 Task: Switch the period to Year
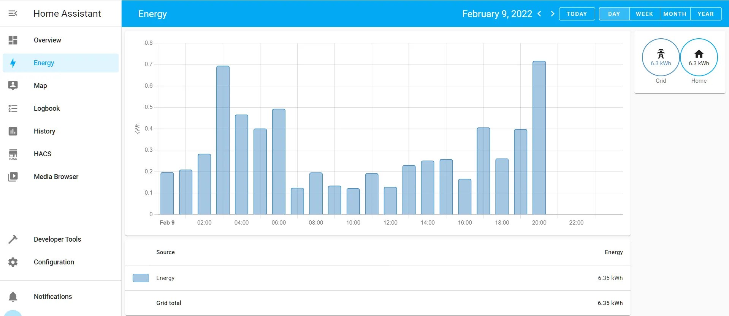[706, 14]
